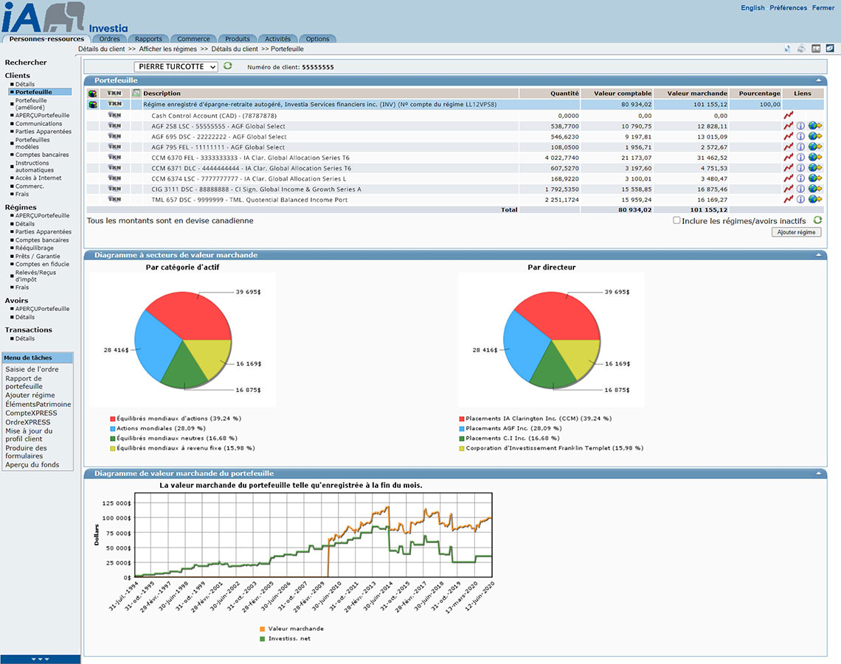This screenshot has width=841, height=664.
Task: Click the printer icon in top toolbar
Action: pos(801,49)
